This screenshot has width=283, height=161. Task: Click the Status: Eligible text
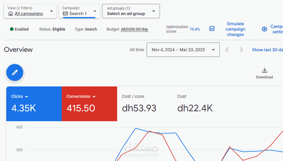[x=52, y=29]
